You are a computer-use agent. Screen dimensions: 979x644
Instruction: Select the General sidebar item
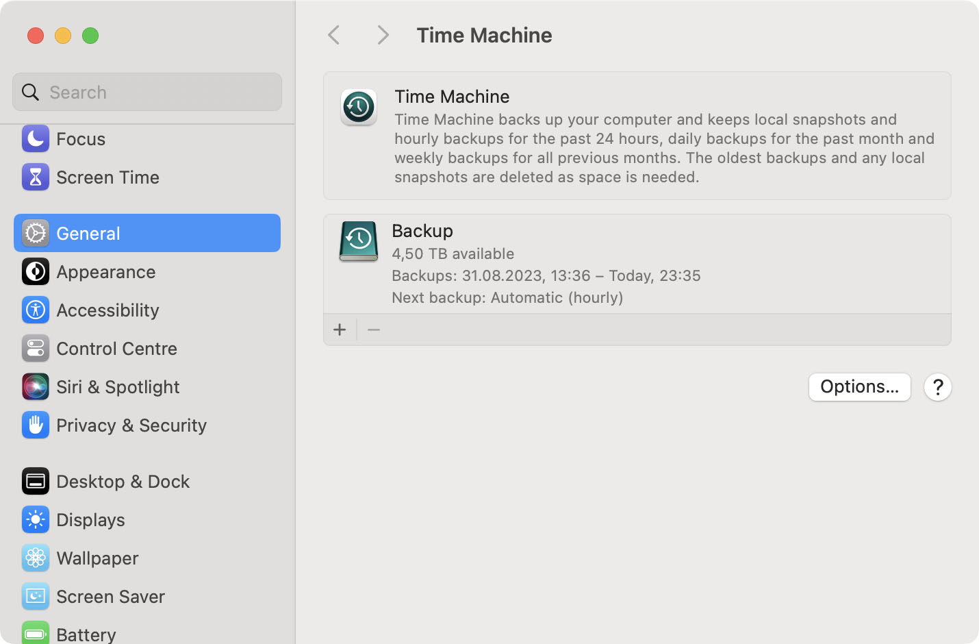(147, 233)
